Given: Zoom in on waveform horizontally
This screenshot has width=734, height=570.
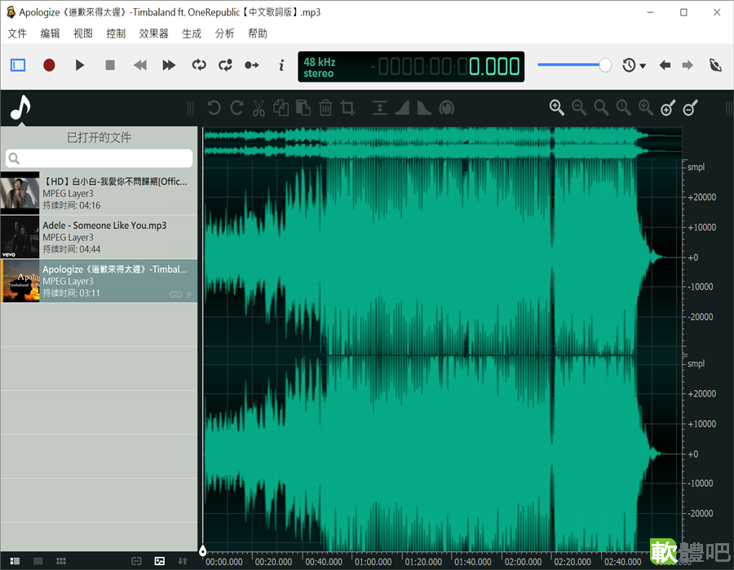Looking at the screenshot, I should 556,107.
